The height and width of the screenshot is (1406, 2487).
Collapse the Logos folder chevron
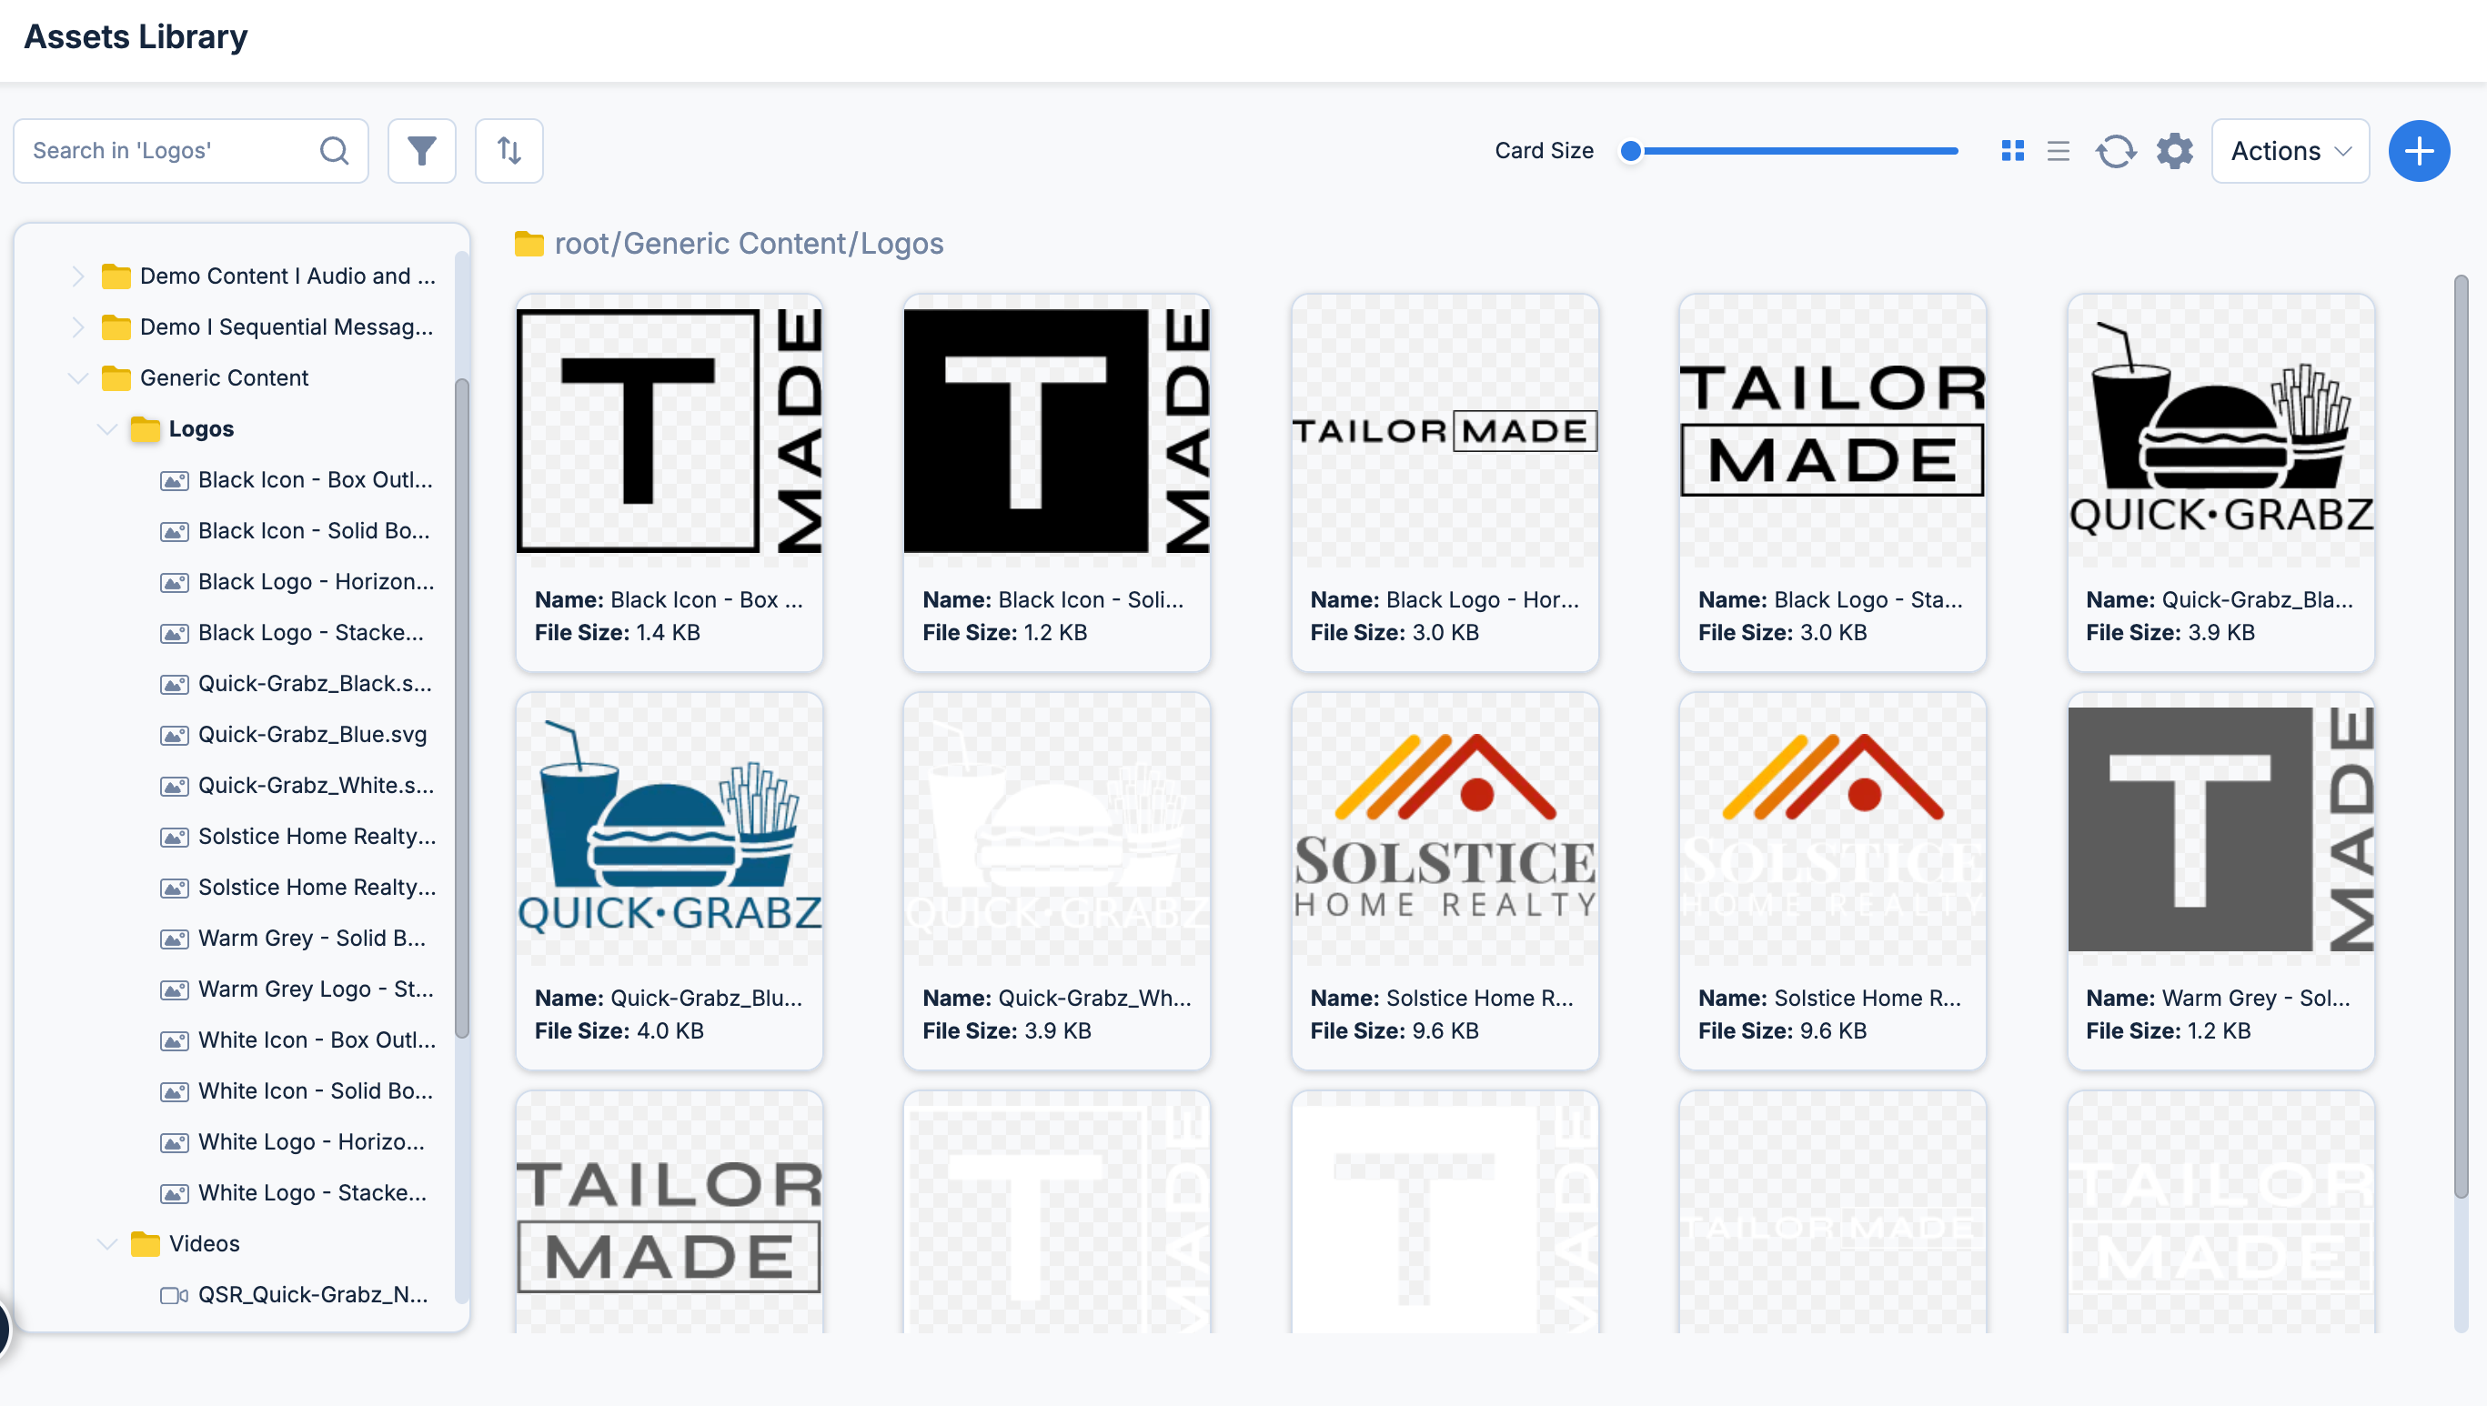(106, 428)
